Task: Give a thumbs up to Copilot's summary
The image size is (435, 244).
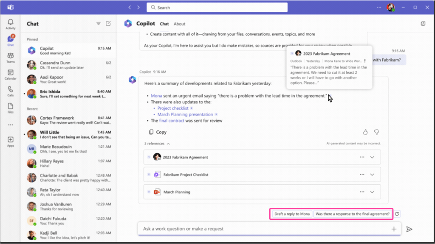Action: coord(365,132)
